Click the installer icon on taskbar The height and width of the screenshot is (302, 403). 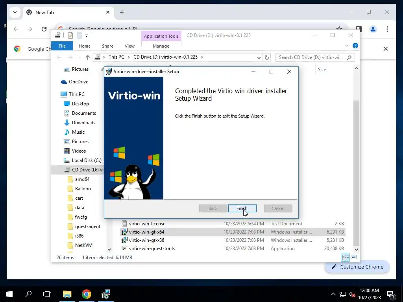click(x=105, y=294)
